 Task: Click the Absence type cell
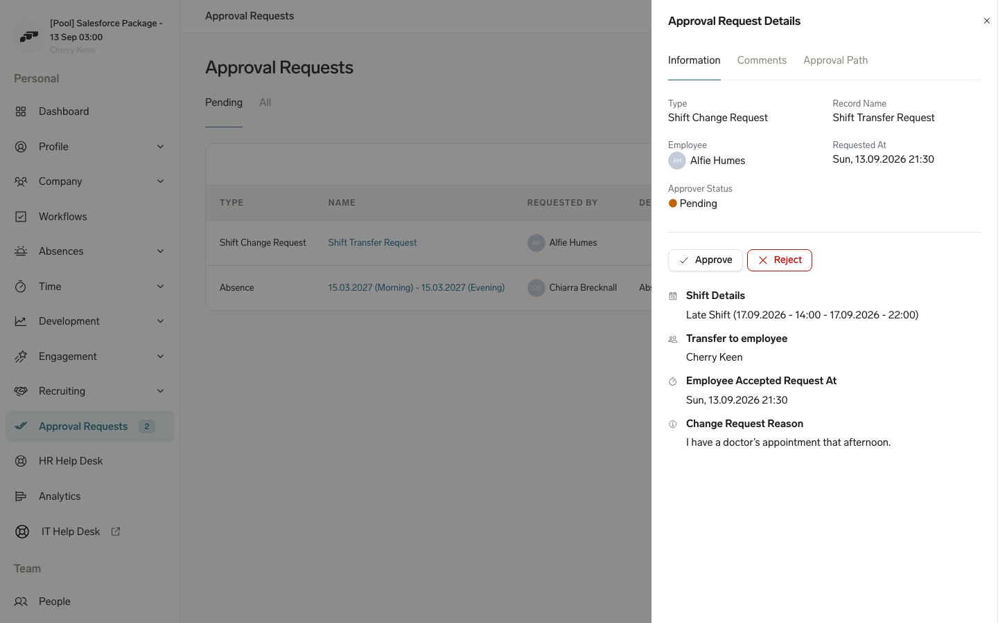[x=237, y=288]
